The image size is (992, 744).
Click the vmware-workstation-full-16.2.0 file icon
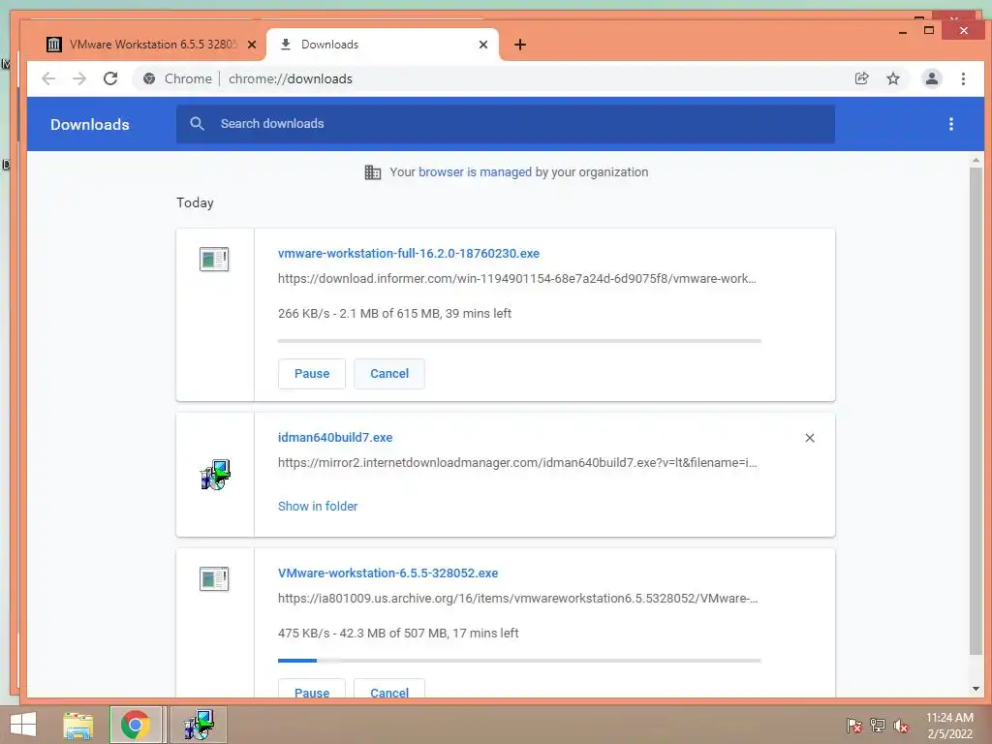tap(214, 259)
